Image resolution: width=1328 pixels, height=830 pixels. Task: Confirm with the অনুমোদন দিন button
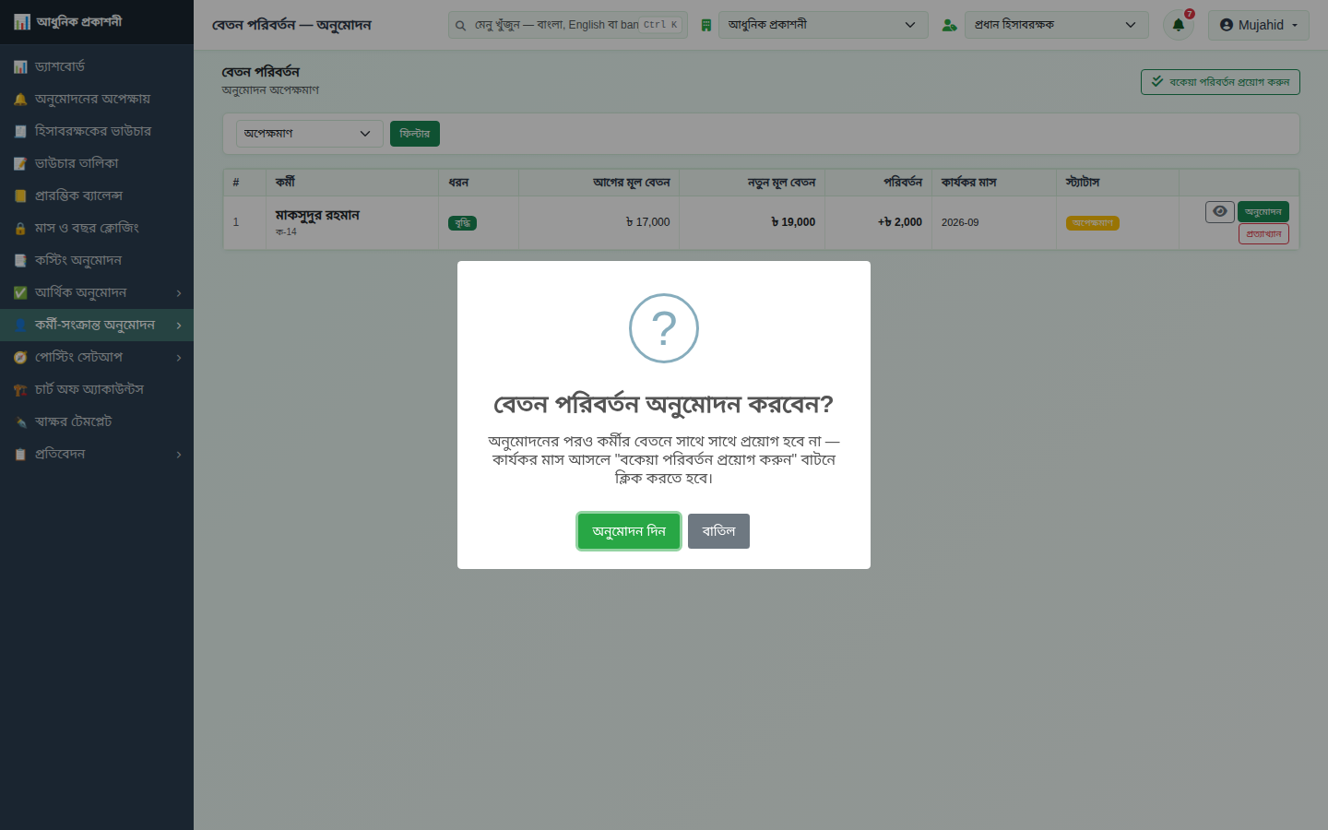click(629, 531)
